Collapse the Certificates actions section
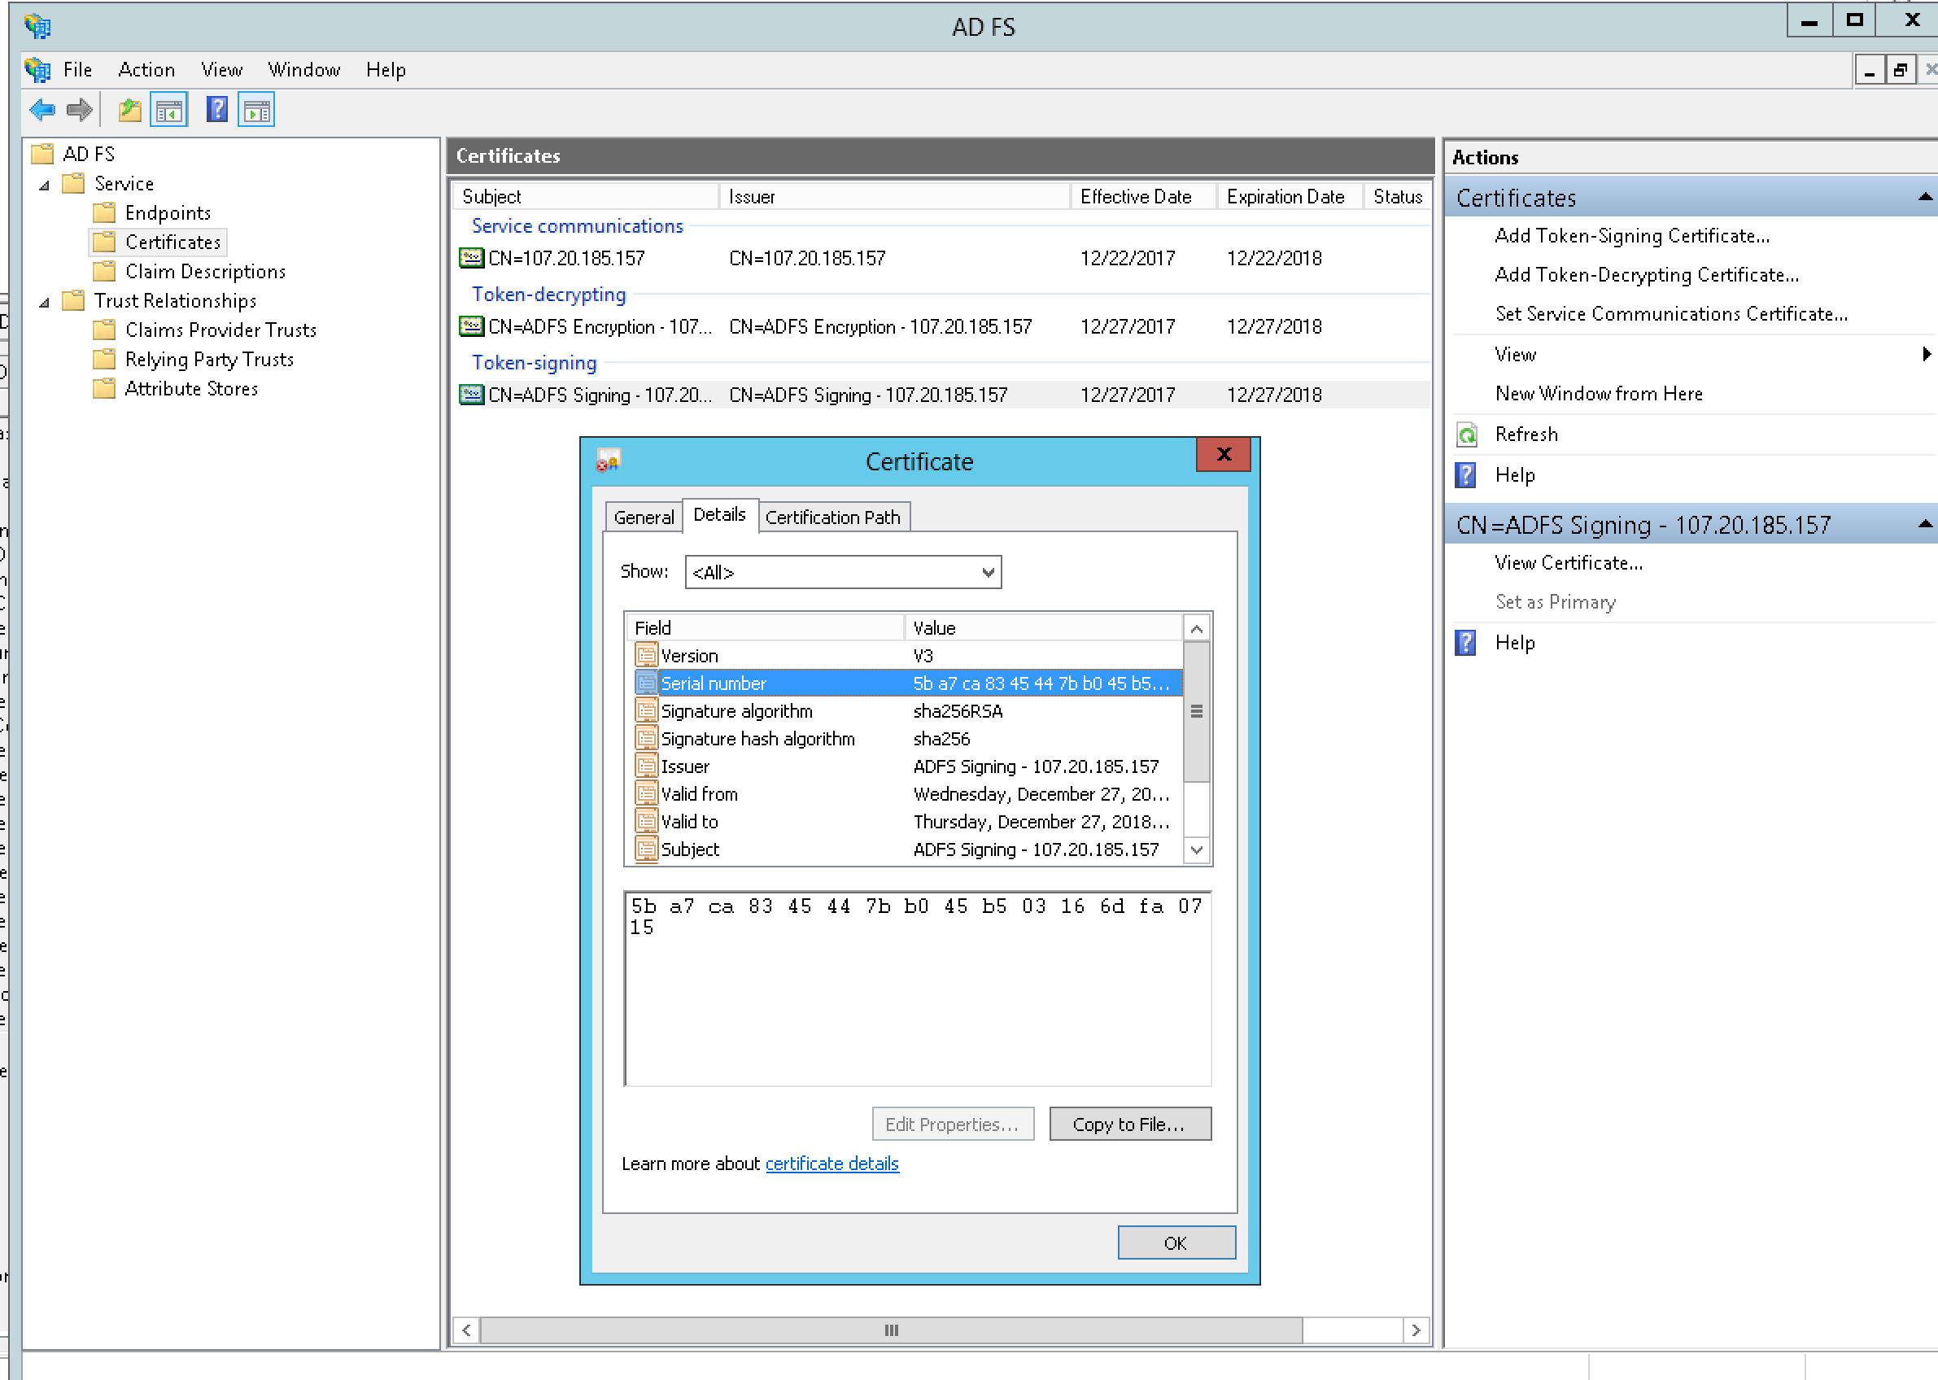 1924,198
